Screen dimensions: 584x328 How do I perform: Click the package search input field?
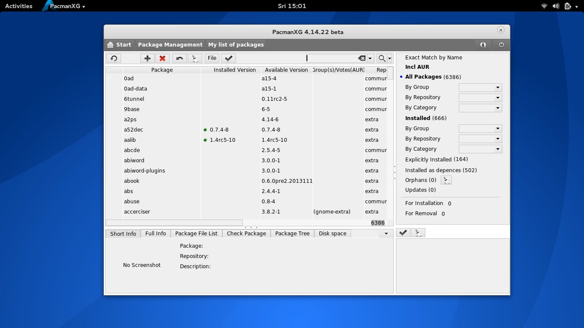331,59
